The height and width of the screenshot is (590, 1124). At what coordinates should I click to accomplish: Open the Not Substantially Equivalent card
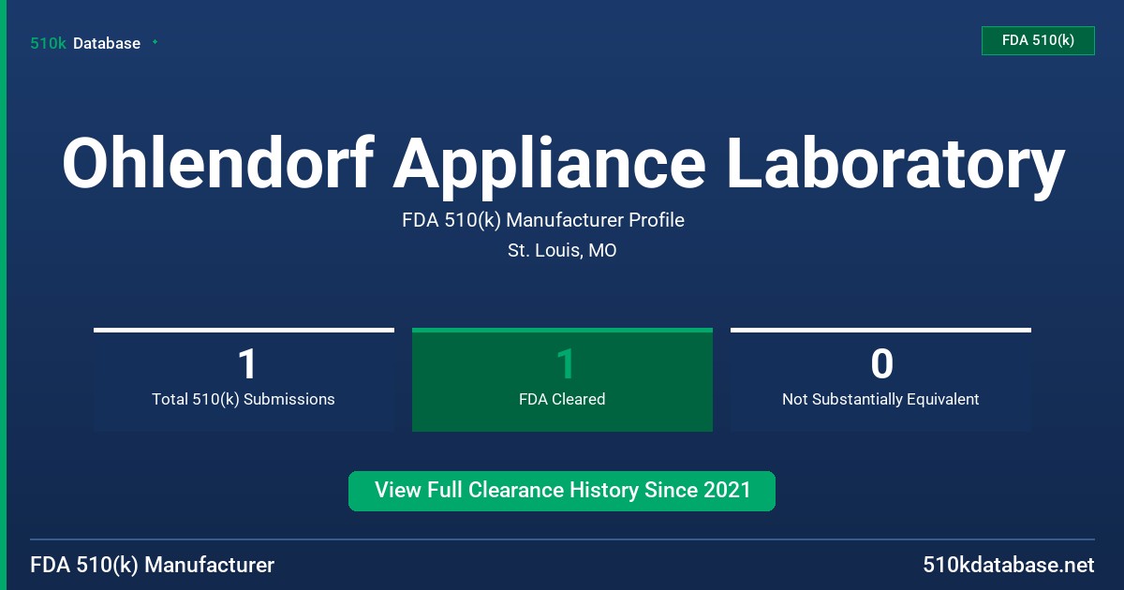pyautogui.click(x=880, y=379)
